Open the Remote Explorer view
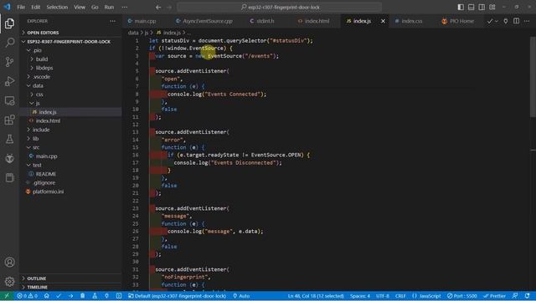 [x=9, y=100]
